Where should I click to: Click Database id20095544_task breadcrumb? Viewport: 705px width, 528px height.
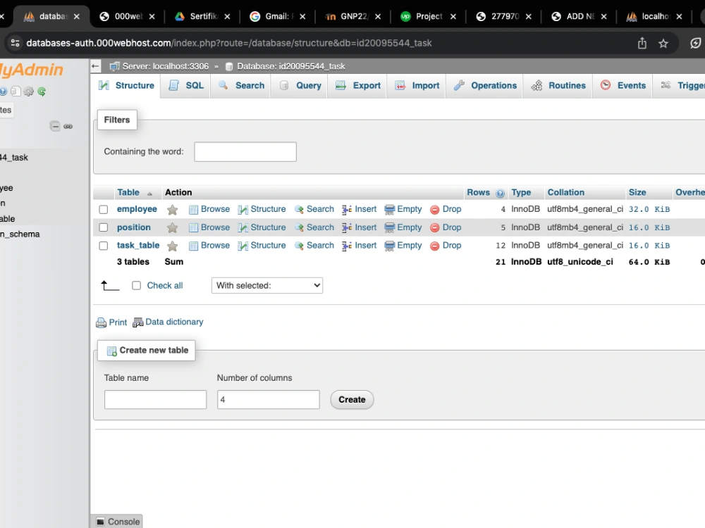291,66
